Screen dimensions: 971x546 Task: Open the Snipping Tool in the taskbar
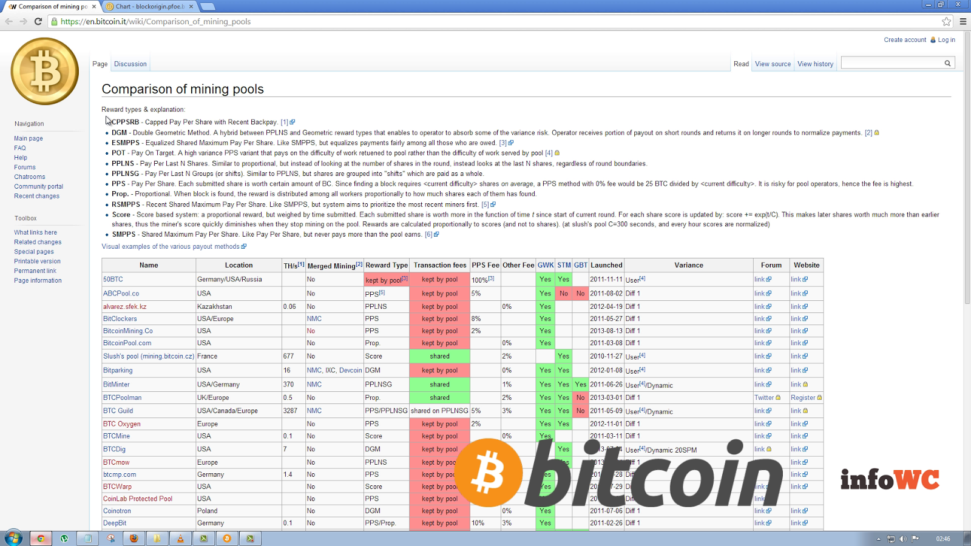111,538
